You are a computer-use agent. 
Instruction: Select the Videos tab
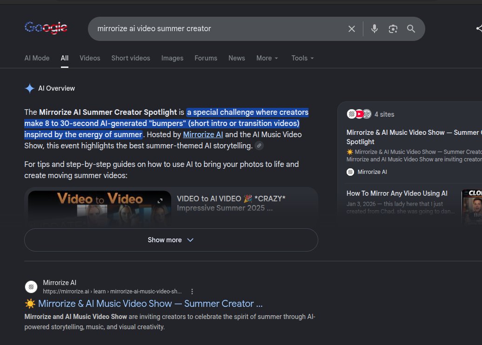(x=90, y=58)
